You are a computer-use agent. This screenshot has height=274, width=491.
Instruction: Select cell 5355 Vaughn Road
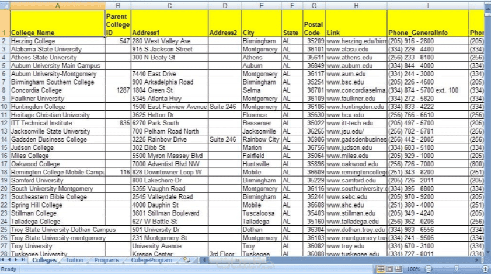(x=170, y=189)
